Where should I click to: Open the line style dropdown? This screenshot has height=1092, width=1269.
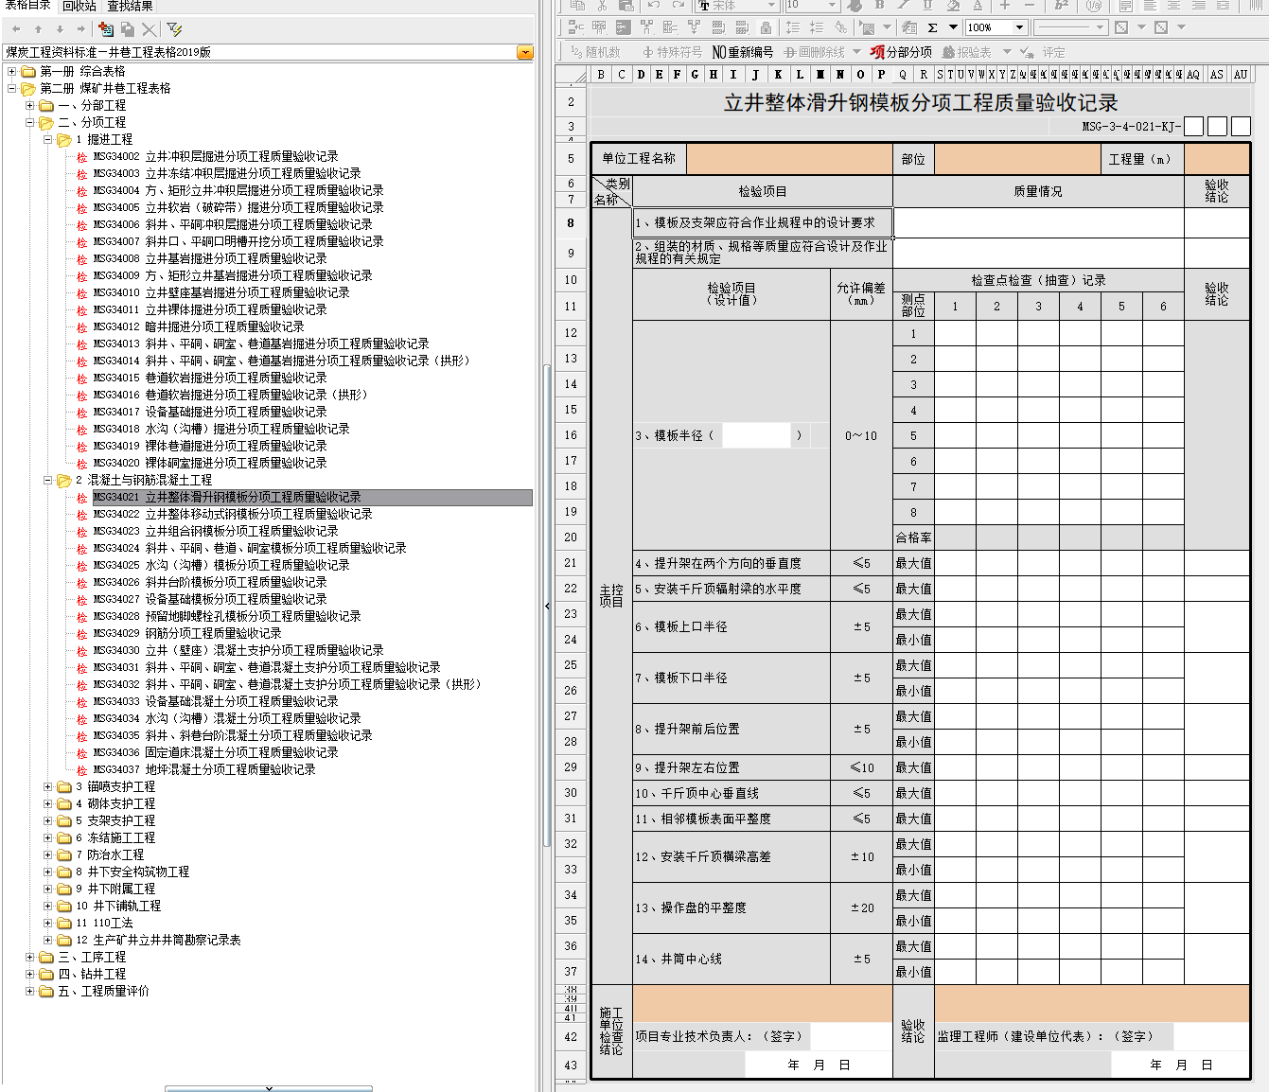pos(1100,27)
